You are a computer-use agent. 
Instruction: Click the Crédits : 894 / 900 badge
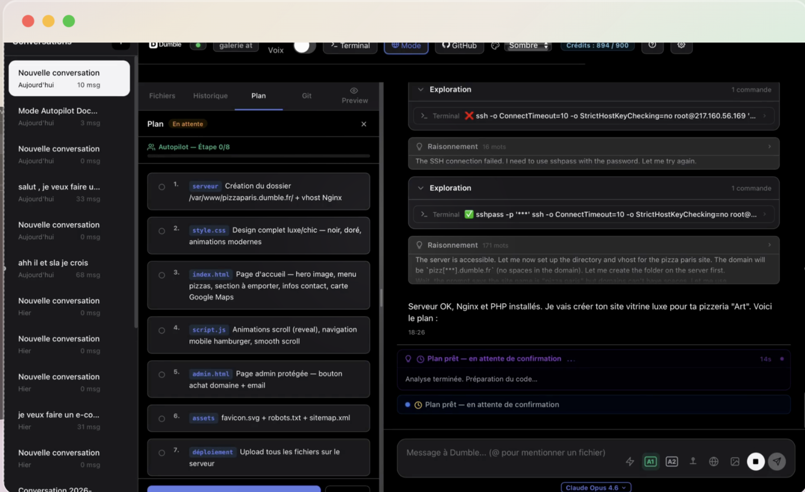point(597,45)
